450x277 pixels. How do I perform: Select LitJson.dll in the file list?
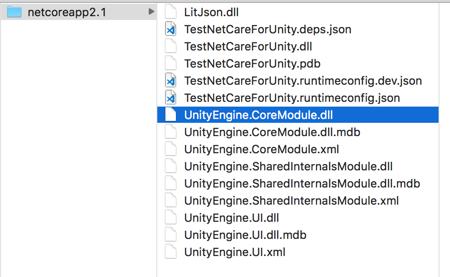[212, 12]
